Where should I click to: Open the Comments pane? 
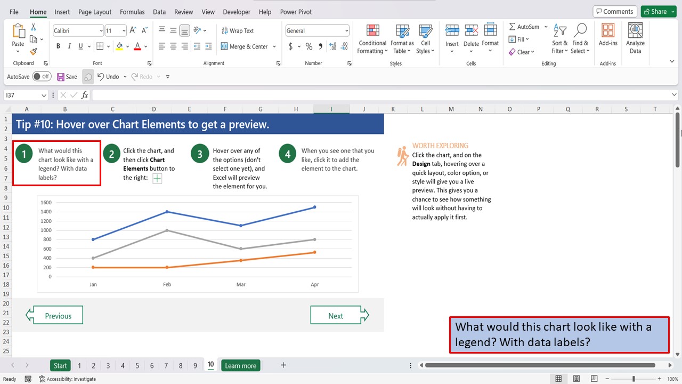pyautogui.click(x=615, y=11)
